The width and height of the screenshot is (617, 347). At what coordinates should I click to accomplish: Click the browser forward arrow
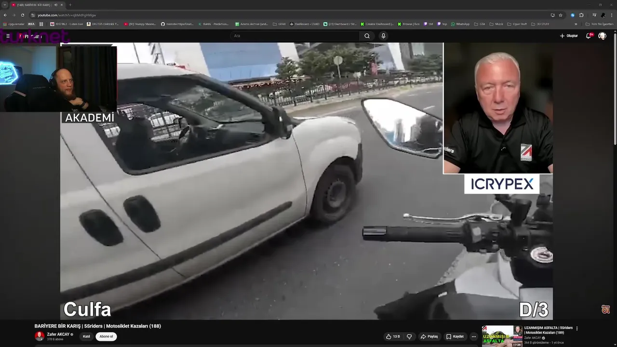click(x=13, y=15)
